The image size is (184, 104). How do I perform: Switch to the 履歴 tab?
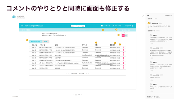tap(45, 41)
